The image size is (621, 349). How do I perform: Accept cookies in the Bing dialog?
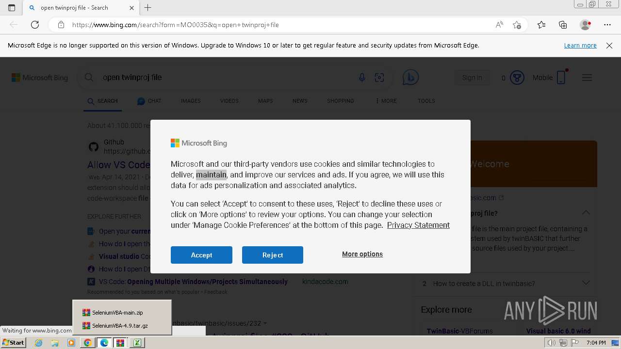click(201, 255)
